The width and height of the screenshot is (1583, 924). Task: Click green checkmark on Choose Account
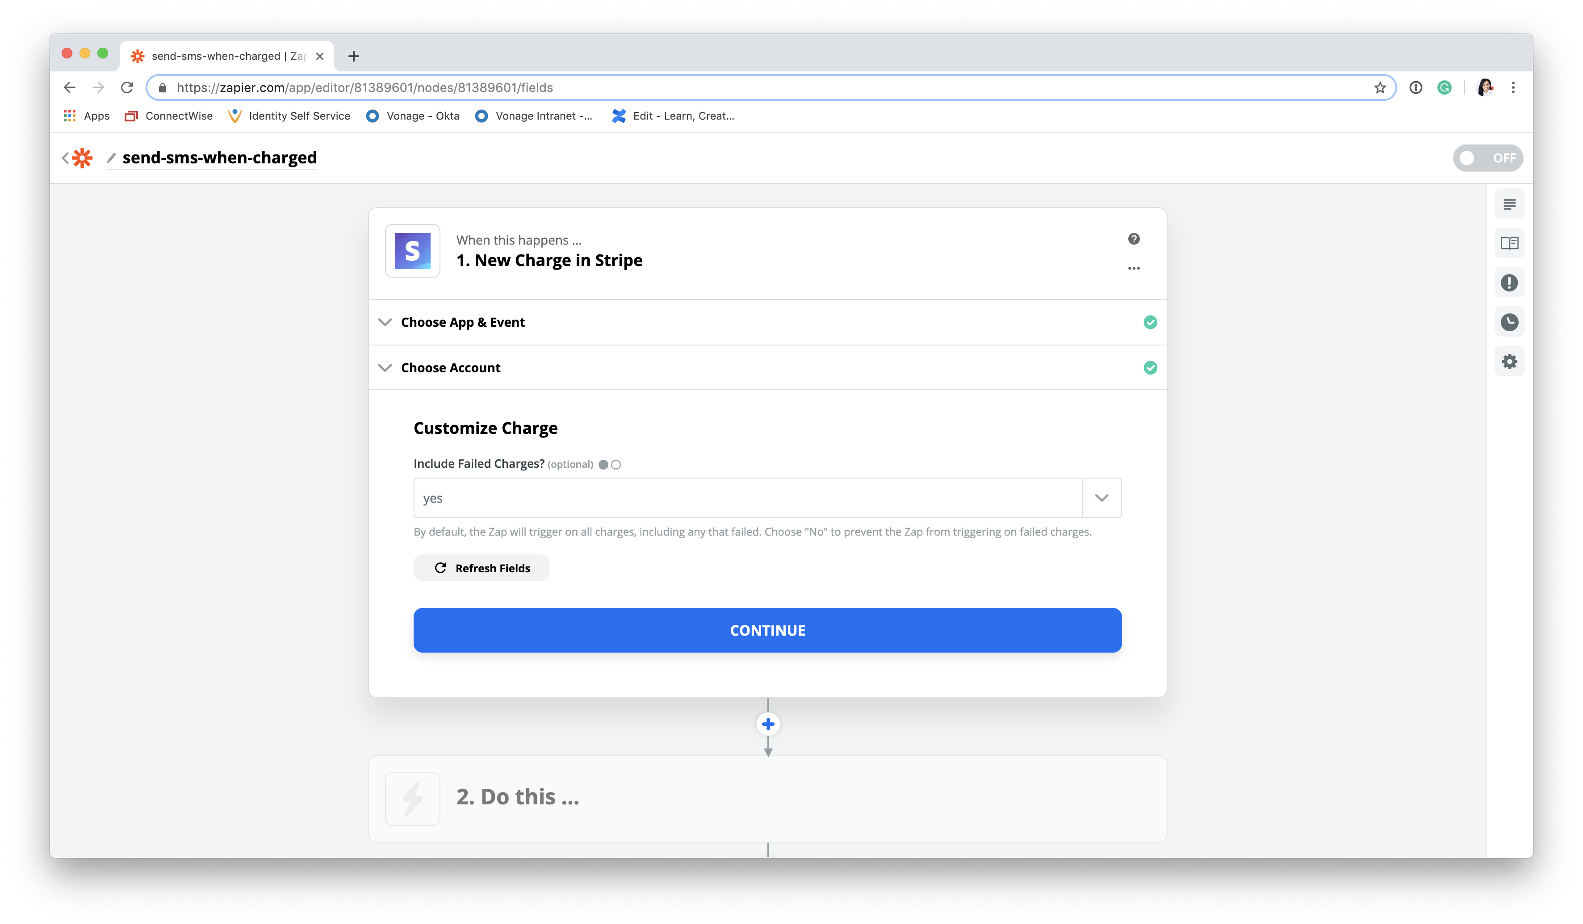1150,368
